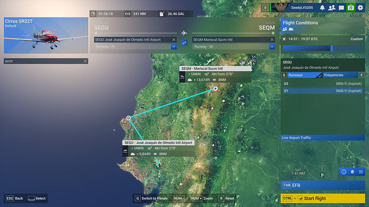
Task: Expand the arrival Runway - 36 dropdown
Action: [x=272, y=46]
